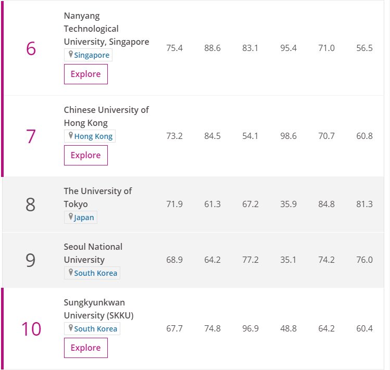This screenshot has width=390, height=370.
Task: Select South Korea tag under Sungkyunkwan University
Action: click(x=96, y=329)
